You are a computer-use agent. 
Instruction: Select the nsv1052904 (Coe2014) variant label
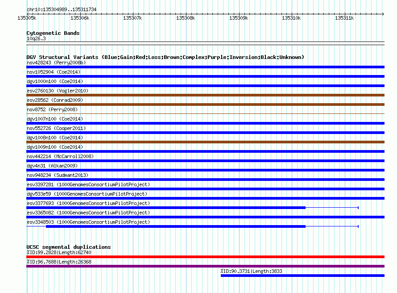pos(54,72)
